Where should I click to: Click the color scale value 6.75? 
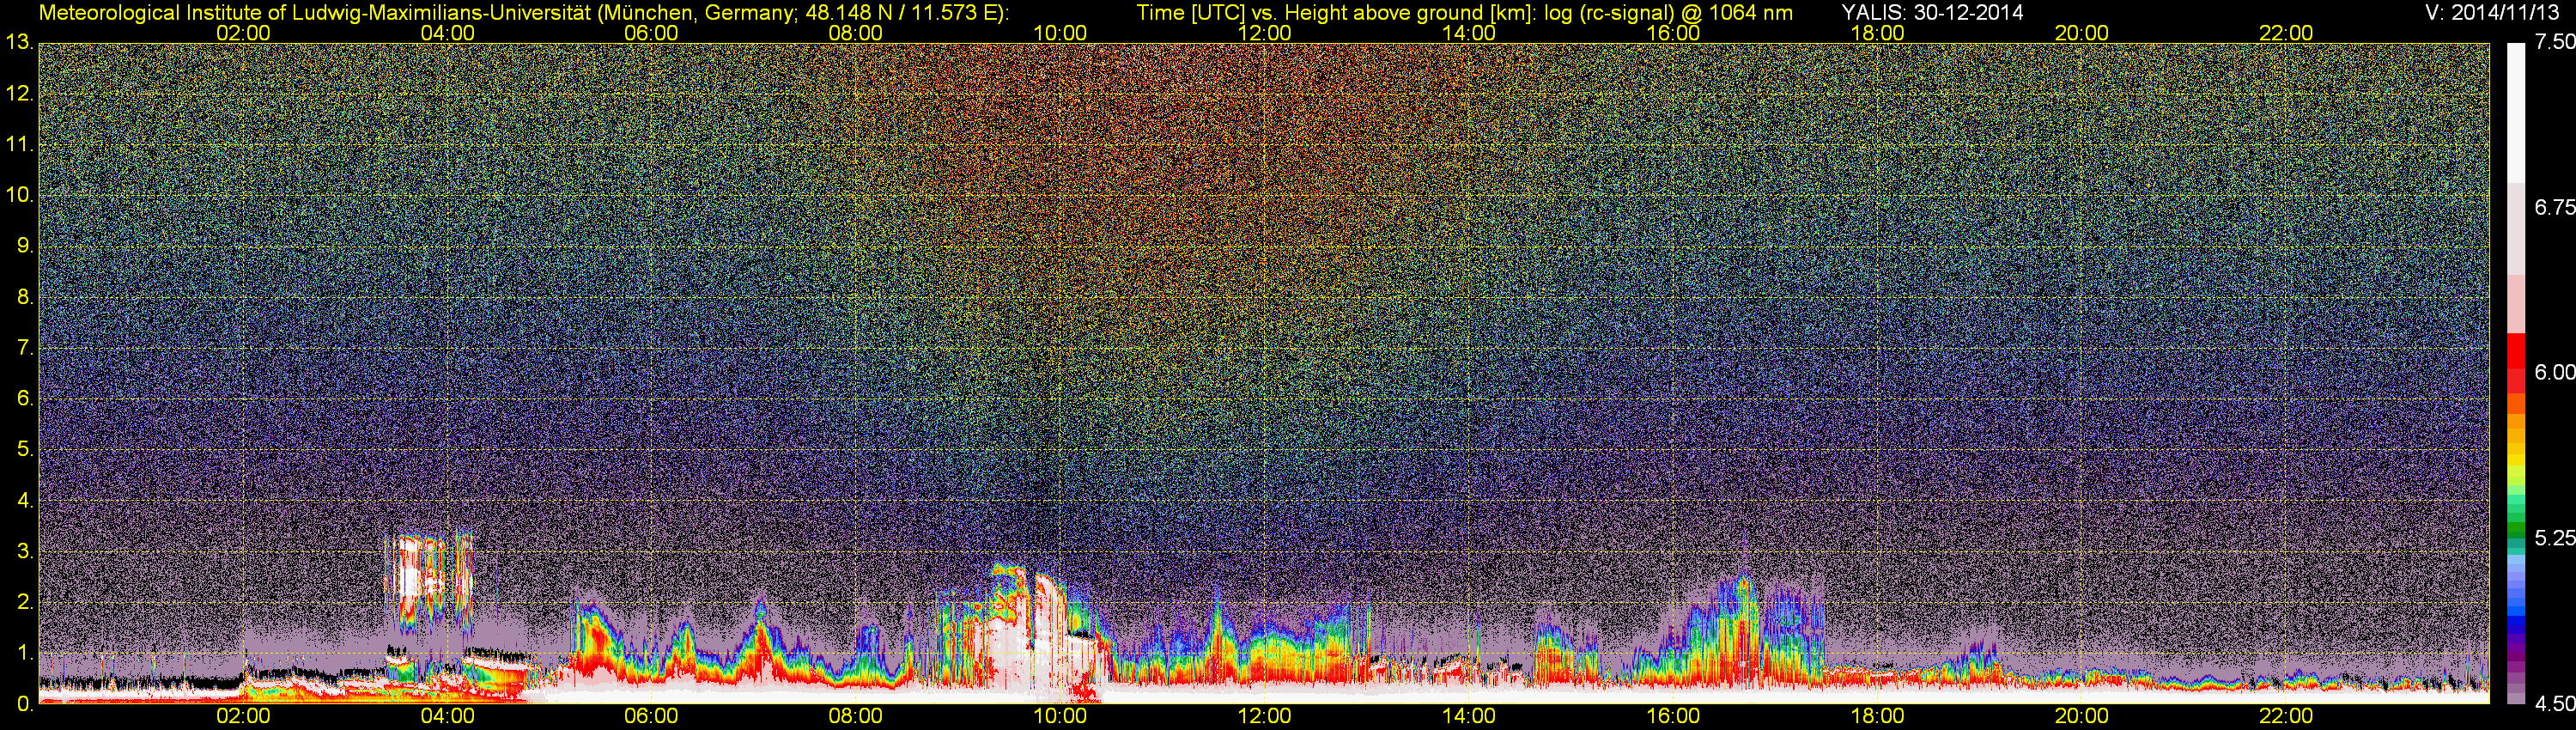[x=2554, y=207]
